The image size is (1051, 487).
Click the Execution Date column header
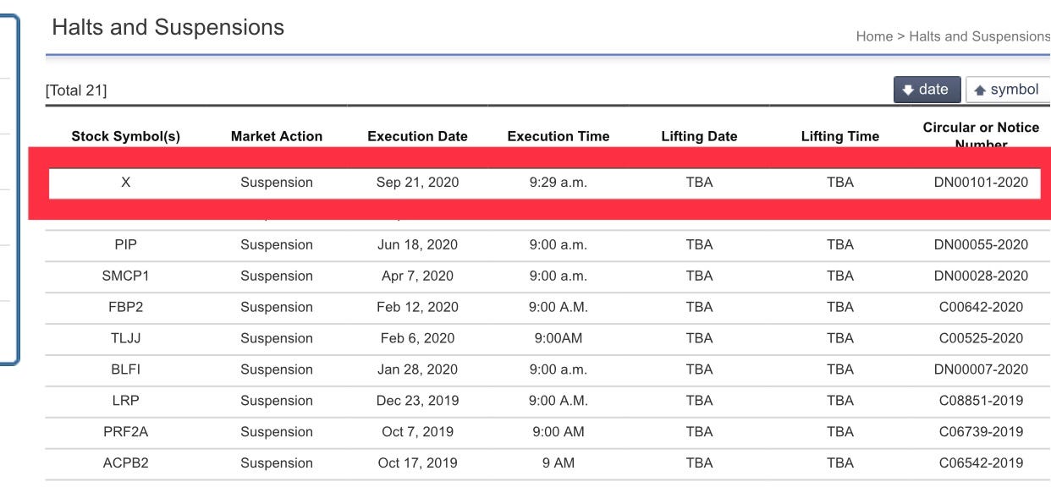click(x=417, y=136)
